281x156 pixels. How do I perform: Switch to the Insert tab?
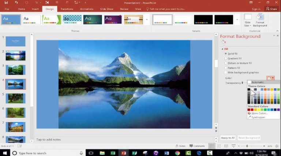(35, 9)
